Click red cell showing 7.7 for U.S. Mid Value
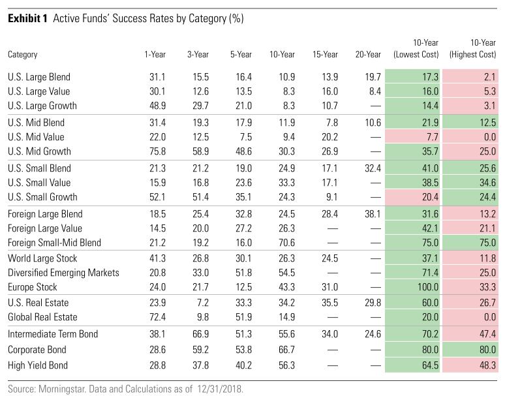The height and width of the screenshot is (396, 505). 412,137
